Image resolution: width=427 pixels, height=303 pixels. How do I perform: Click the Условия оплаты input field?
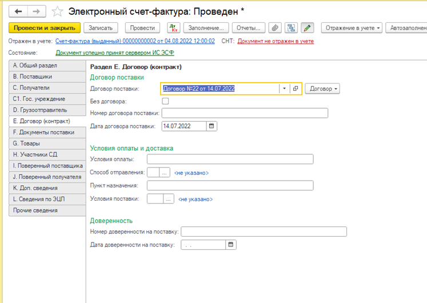(230, 159)
